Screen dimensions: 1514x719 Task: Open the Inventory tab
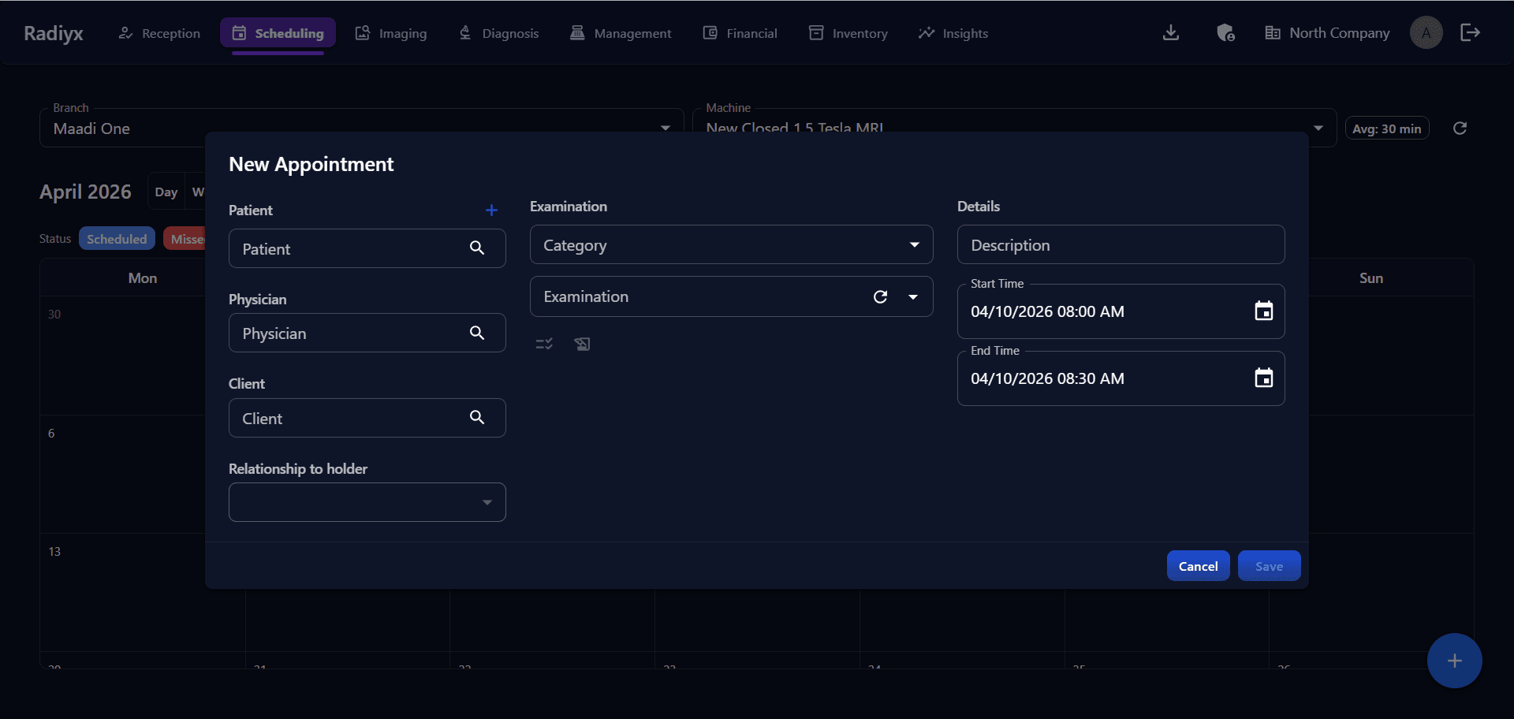pos(848,33)
